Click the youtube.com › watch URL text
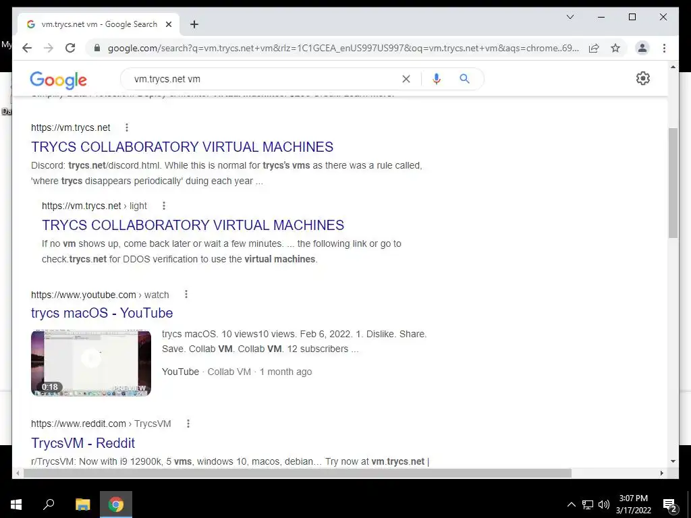 pos(100,295)
